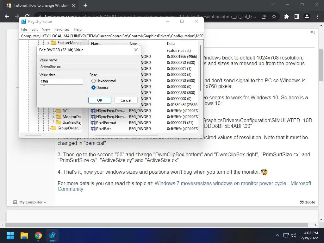Select the PixelFormat value icon

coord(93,122)
